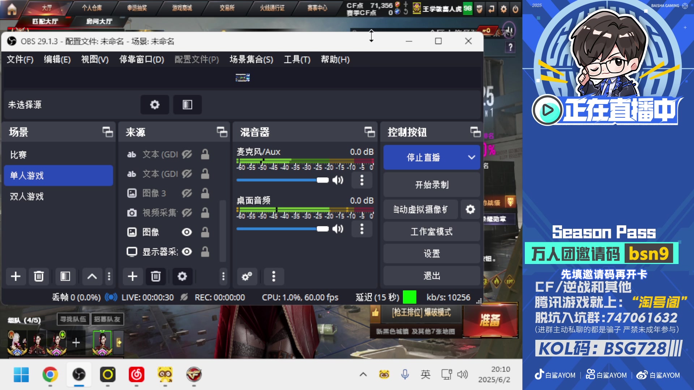Click 停止直播 to stop streaming
The width and height of the screenshot is (694, 390).
click(x=423, y=157)
